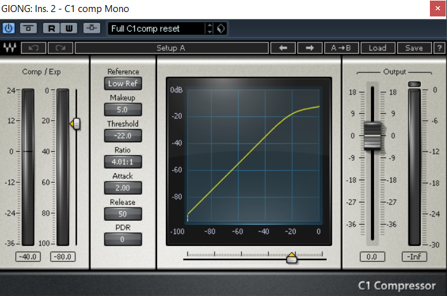Click the Ratio value field 4.01:1
Viewport: 447px width, 296px height.
coord(123,162)
